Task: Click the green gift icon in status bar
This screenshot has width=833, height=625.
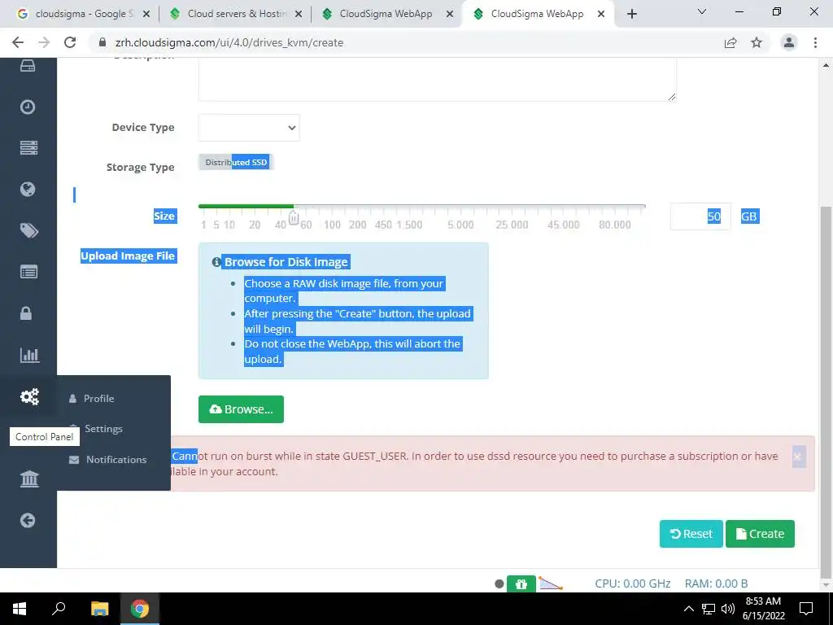Action: (521, 583)
